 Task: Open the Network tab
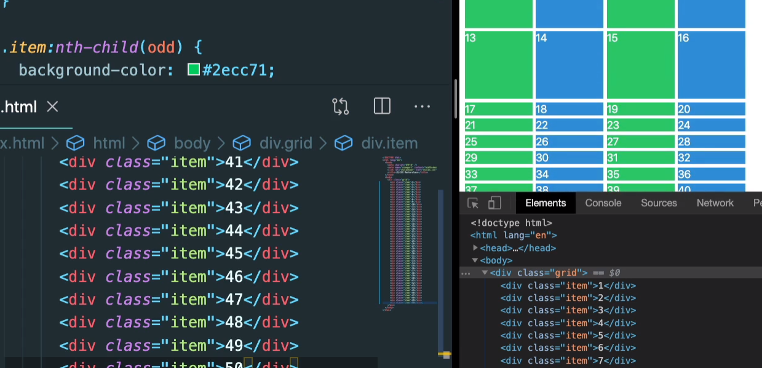coord(715,203)
